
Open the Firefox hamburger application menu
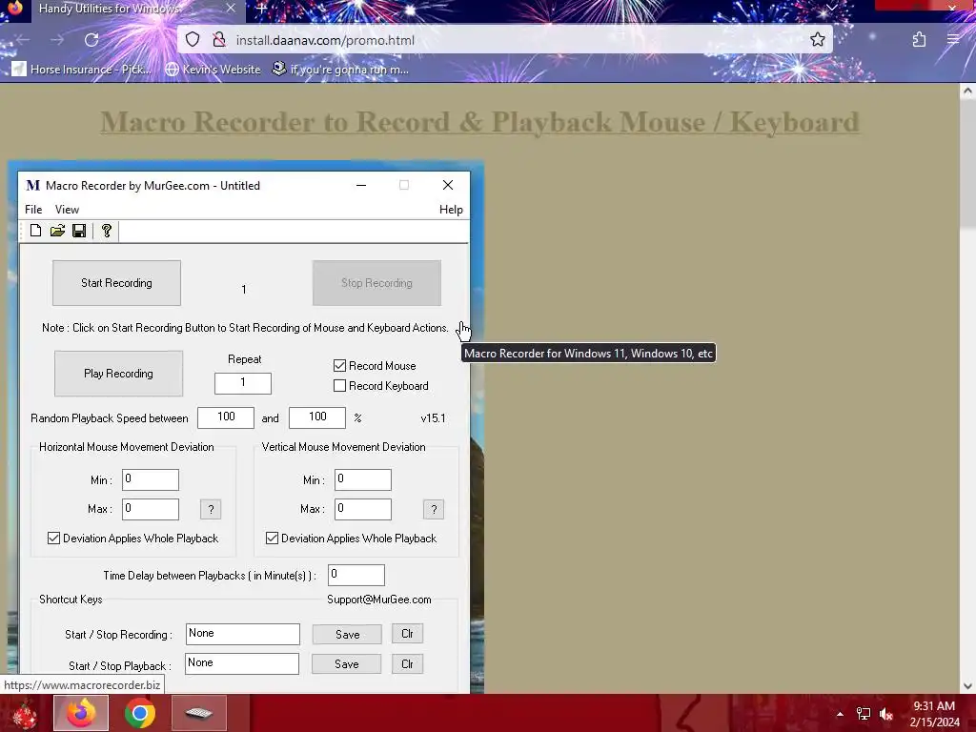click(953, 40)
